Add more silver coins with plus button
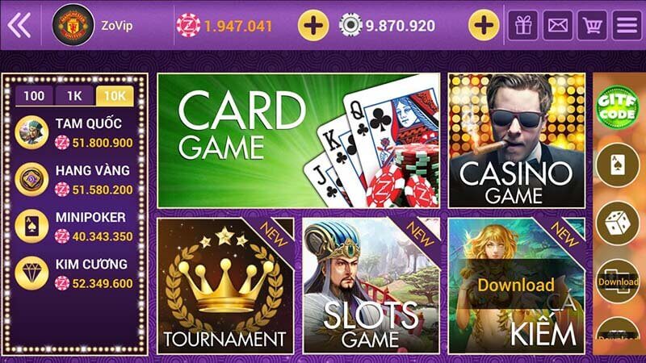Image resolution: width=646 pixels, height=363 pixels. click(484, 26)
